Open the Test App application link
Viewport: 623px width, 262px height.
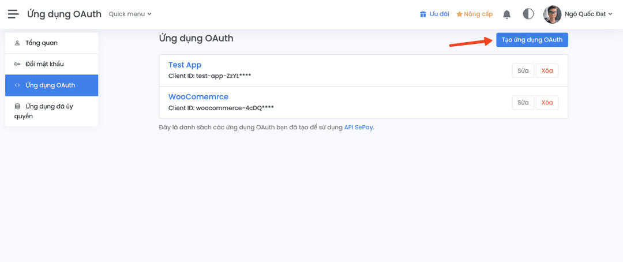pyautogui.click(x=185, y=65)
